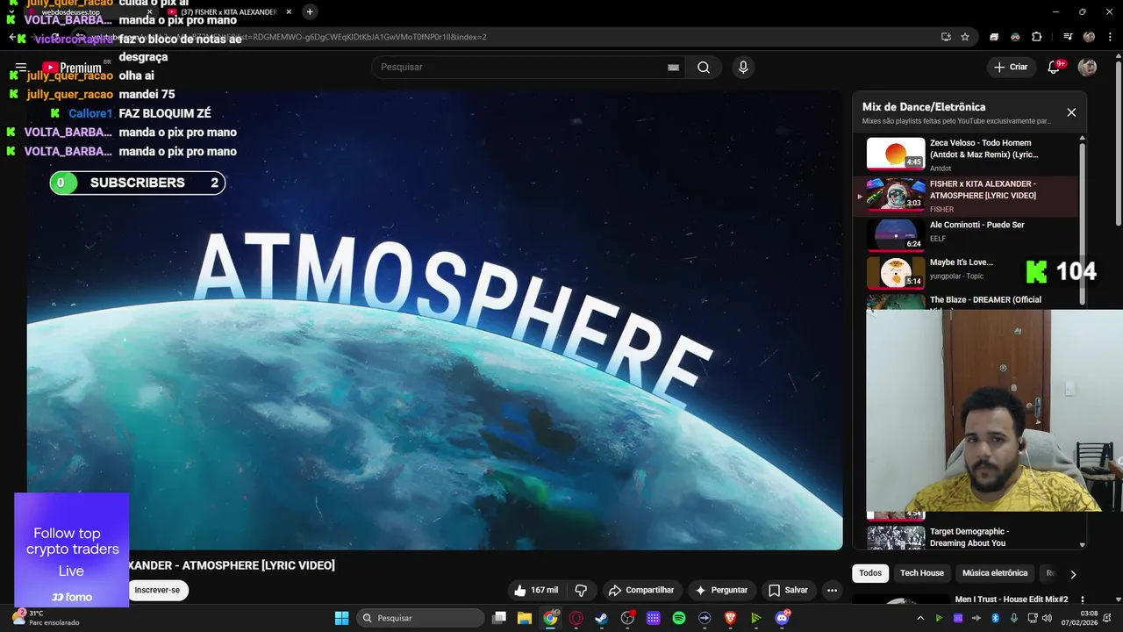Click the Compartilhar share button

tap(641, 591)
